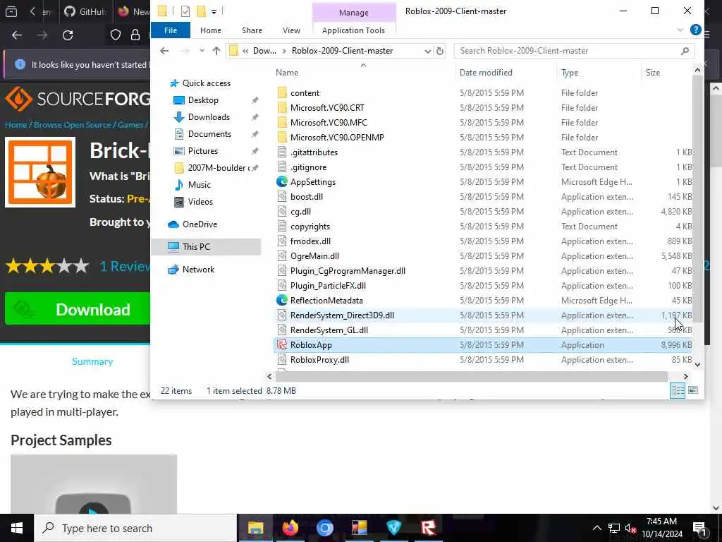Click the Search Roblox-2009-Client-master field
The height and width of the screenshot is (542, 722).
coord(574,51)
